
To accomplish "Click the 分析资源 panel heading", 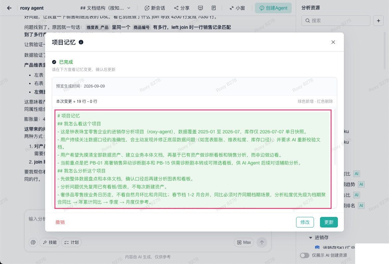I will pyautogui.click(x=311, y=8).
